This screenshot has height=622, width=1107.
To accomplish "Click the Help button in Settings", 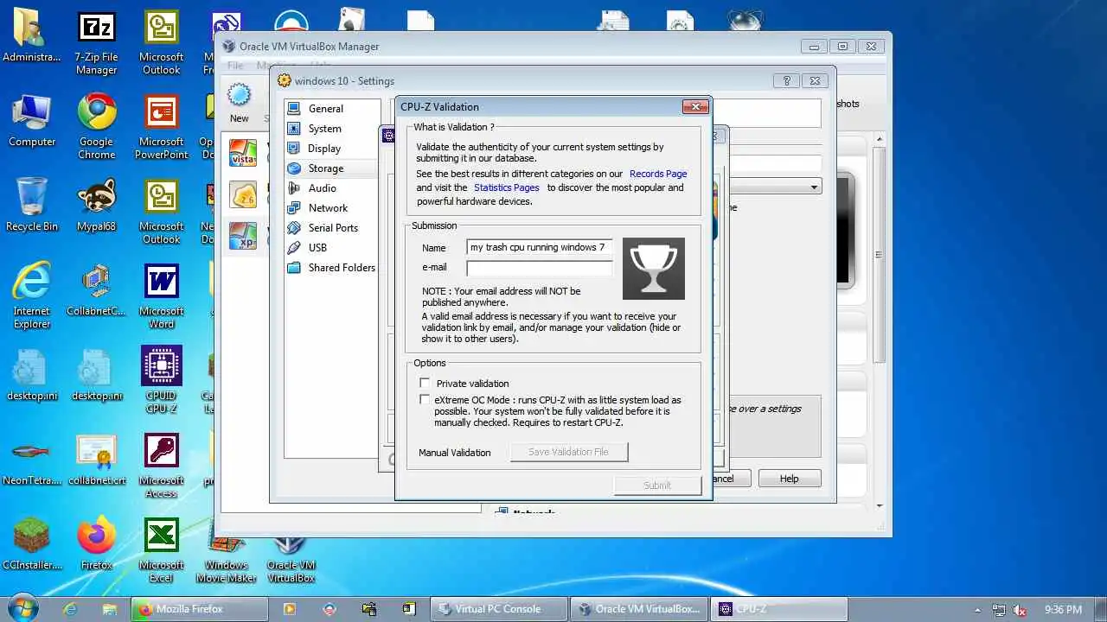I will click(x=790, y=479).
